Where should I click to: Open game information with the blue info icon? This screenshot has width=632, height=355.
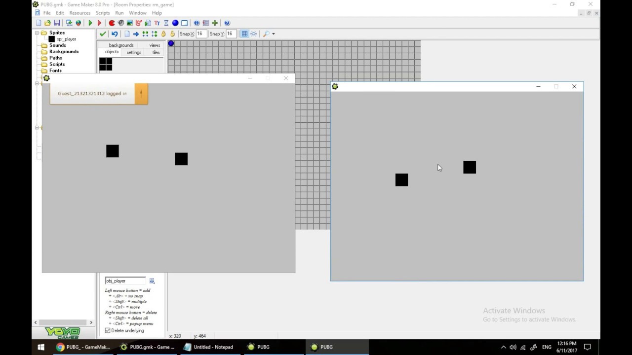[x=197, y=23]
